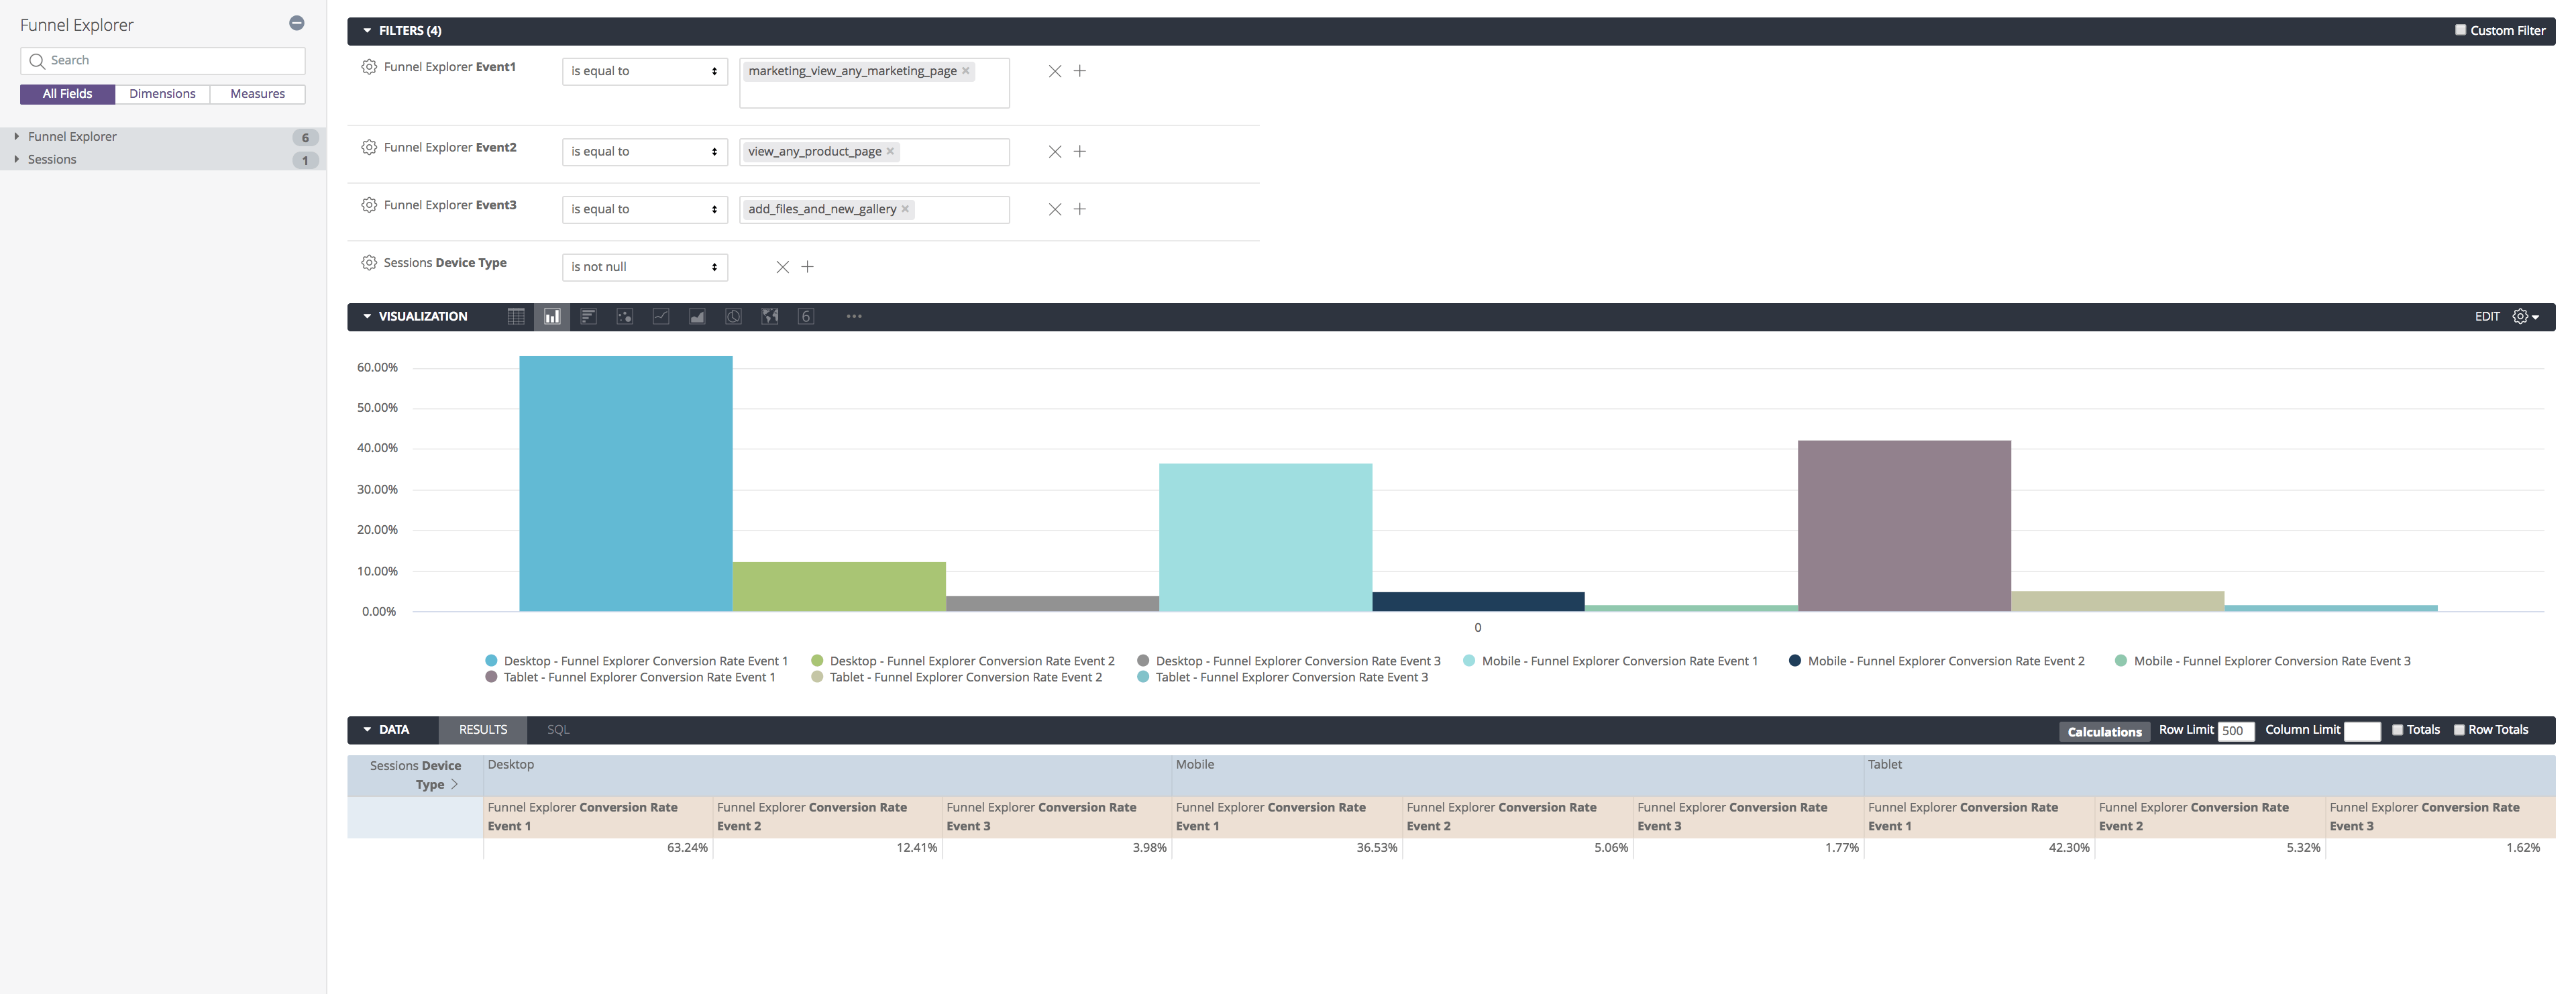The height and width of the screenshot is (994, 2576).
Task: Remove the Event2 filter with X
Action: [x=1054, y=152]
